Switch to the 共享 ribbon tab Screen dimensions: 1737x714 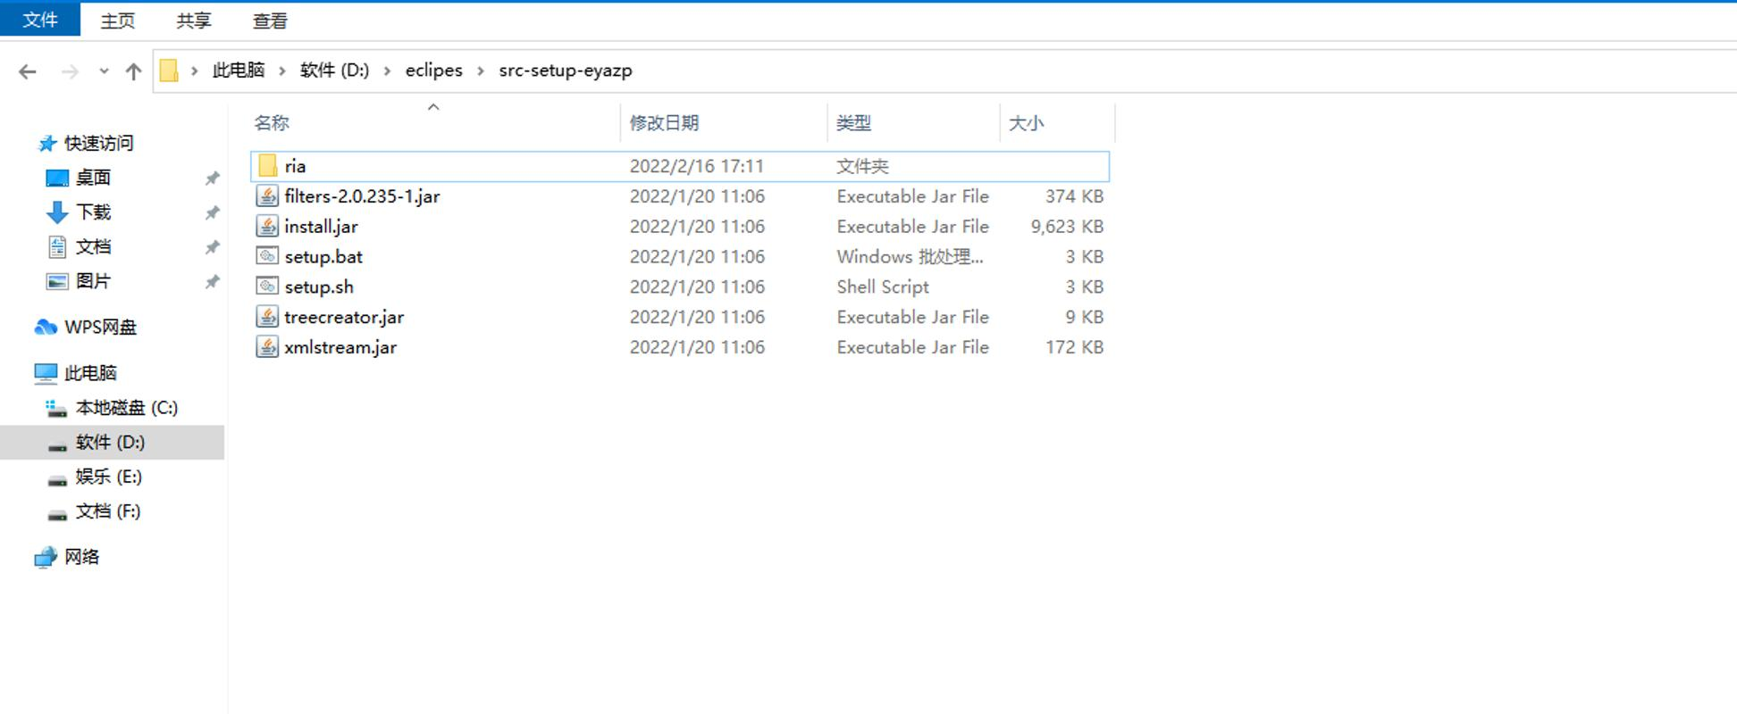(193, 21)
